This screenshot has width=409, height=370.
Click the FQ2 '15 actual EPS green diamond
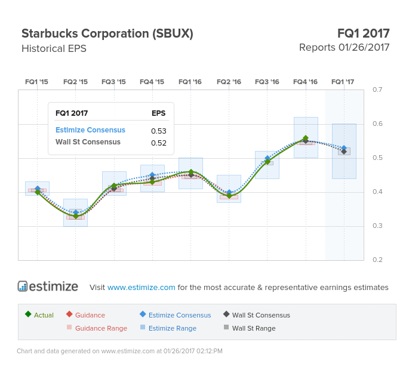pos(76,216)
